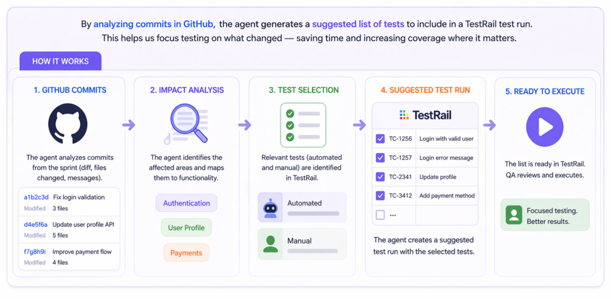The image size is (611, 299).
Task: Click the robot icon beside Automated
Action: pyautogui.click(x=271, y=208)
